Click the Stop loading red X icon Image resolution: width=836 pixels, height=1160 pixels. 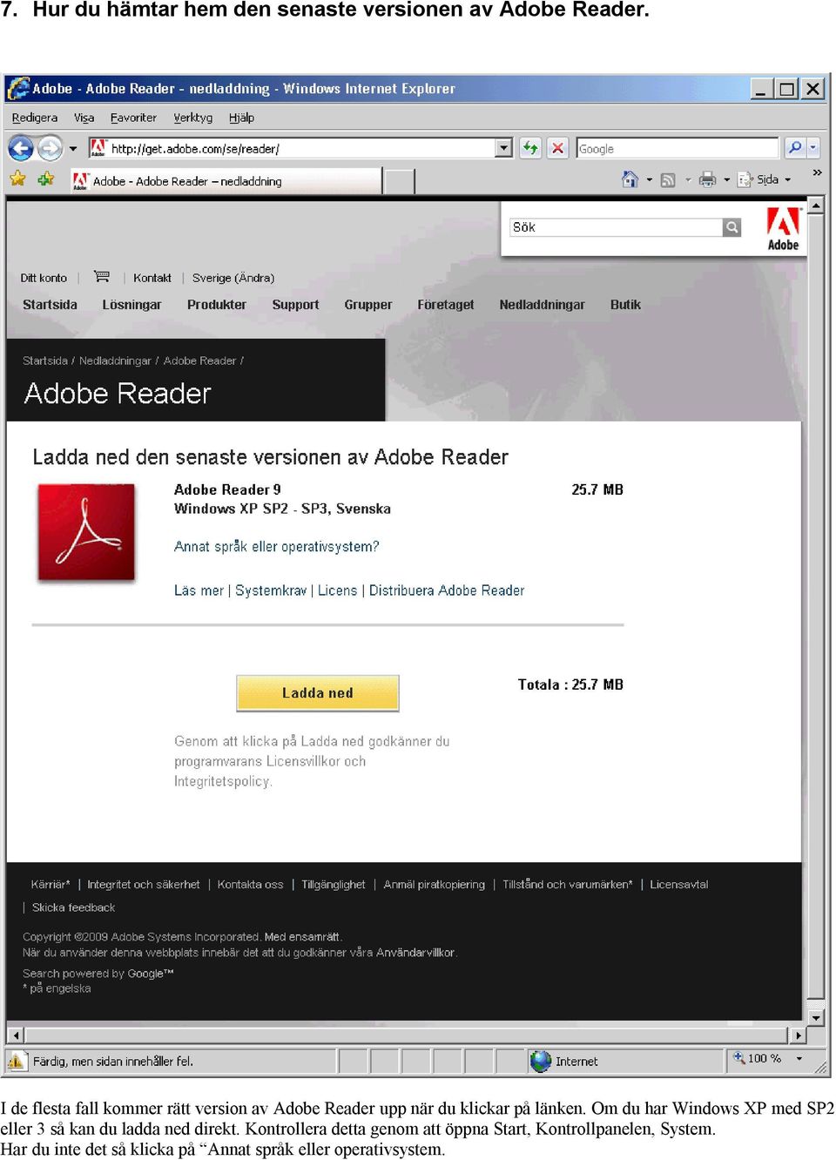tap(558, 148)
